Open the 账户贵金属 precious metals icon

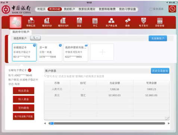[111, 22]
